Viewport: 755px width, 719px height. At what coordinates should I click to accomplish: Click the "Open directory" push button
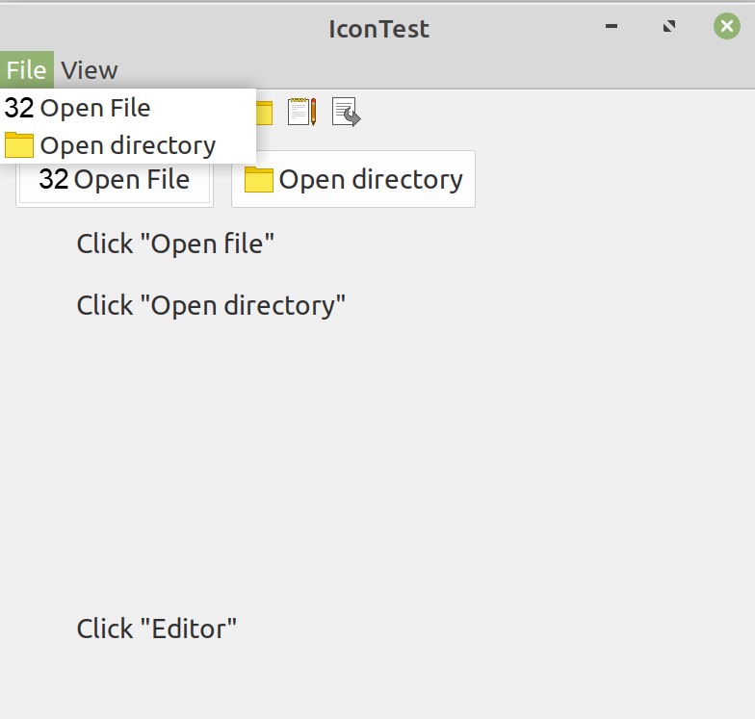point(353,179)
